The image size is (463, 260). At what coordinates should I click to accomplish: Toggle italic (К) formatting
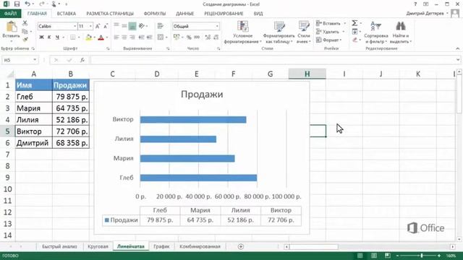pos(49,37)
